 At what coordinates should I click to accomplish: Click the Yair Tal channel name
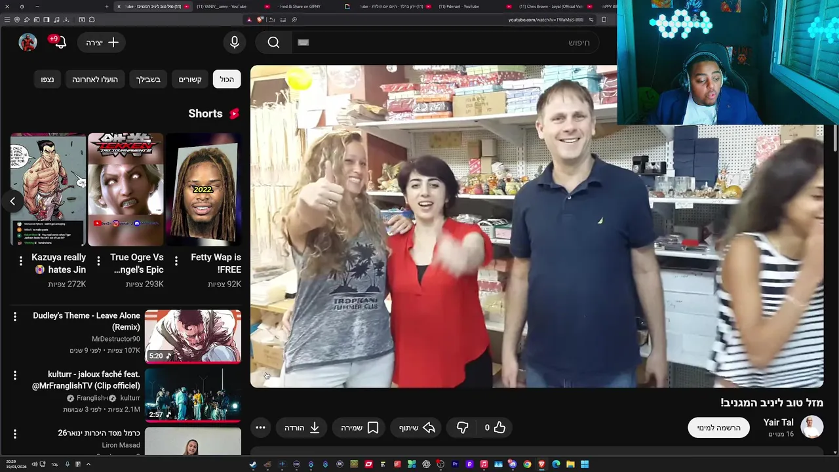pyautogui.click(x=778, y=422)
